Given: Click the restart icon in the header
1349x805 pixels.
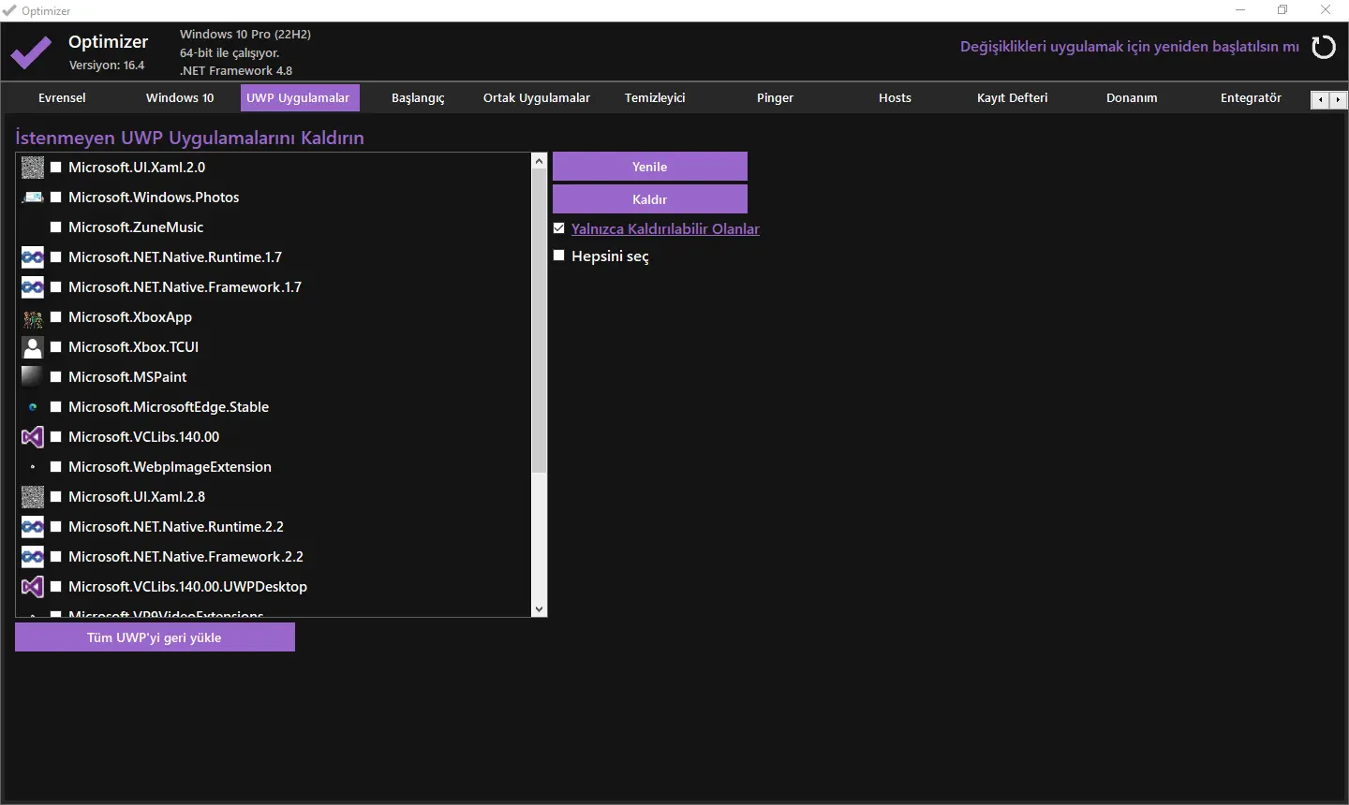Looking at the screenshot, I should (1324, 47).
